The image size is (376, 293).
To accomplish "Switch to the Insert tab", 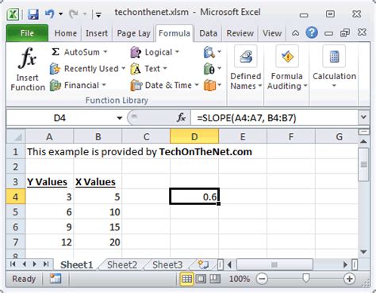I will pos(97,33).
